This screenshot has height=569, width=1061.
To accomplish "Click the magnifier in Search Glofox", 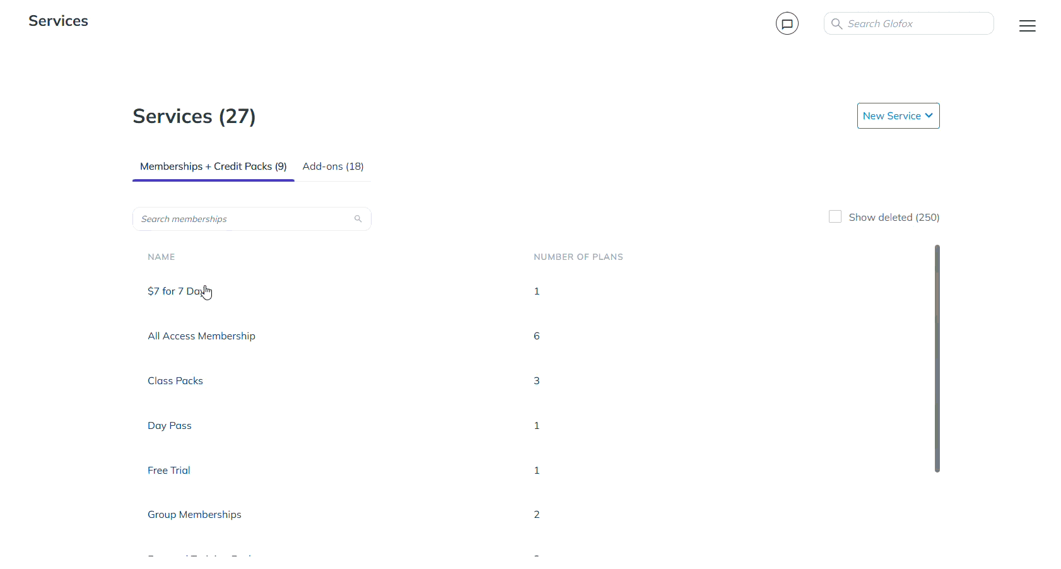I will coord(836,23).
